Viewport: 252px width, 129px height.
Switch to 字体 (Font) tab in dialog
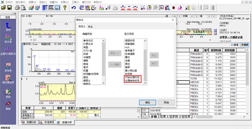(x=91, y=27)
